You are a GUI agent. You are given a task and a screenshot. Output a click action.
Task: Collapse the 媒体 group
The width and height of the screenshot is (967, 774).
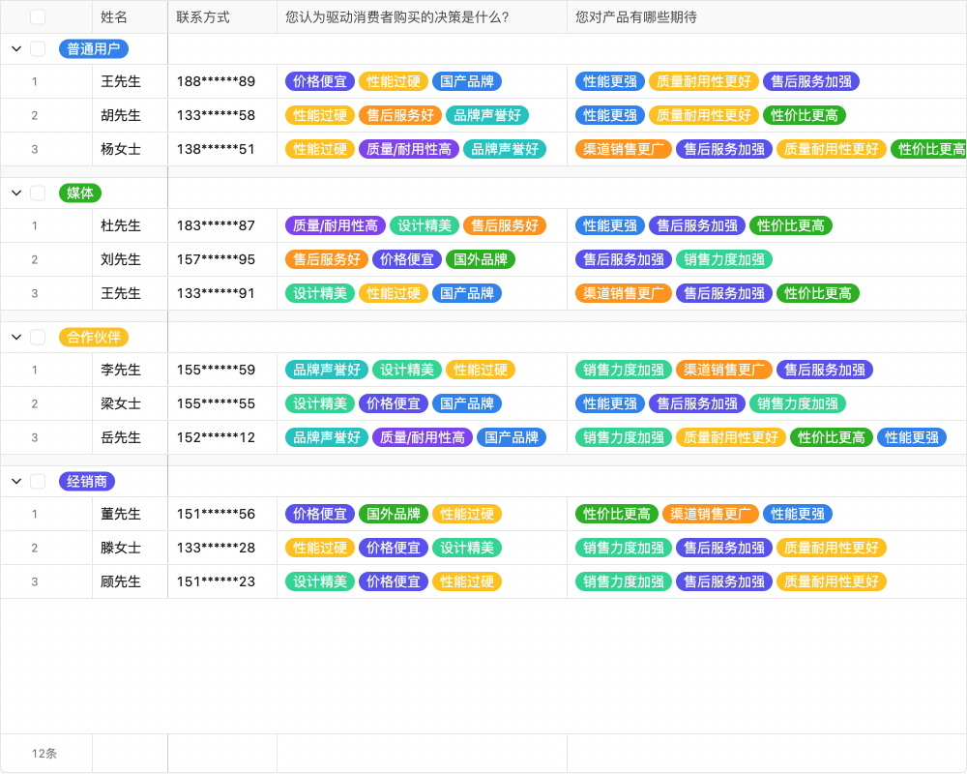15,192
